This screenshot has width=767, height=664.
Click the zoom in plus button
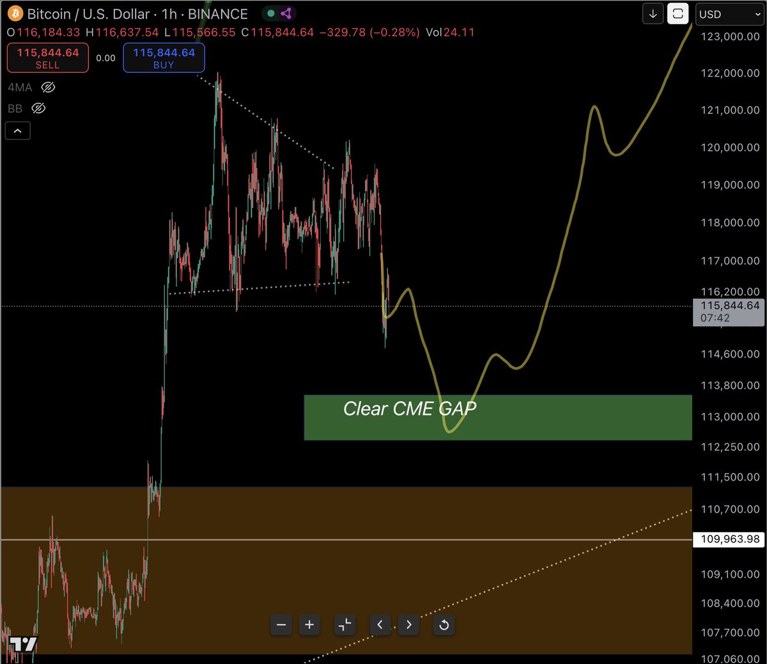[309, 625]
